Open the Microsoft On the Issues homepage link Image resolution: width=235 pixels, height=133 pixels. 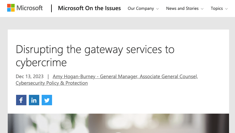pyautogui.click(x=89, y=8)
